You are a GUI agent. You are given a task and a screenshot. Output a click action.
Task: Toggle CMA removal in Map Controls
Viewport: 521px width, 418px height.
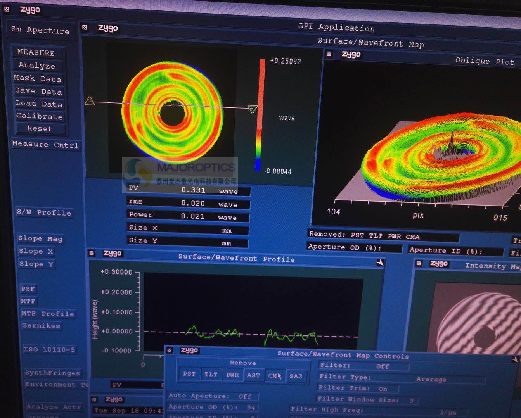pyautogui.click(x=275, y=376)
